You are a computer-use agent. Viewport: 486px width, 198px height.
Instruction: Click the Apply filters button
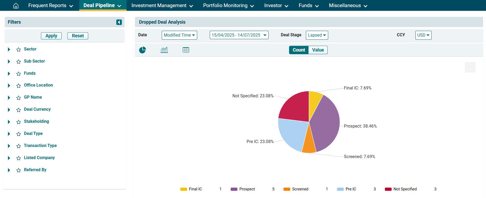click(51, 36)
